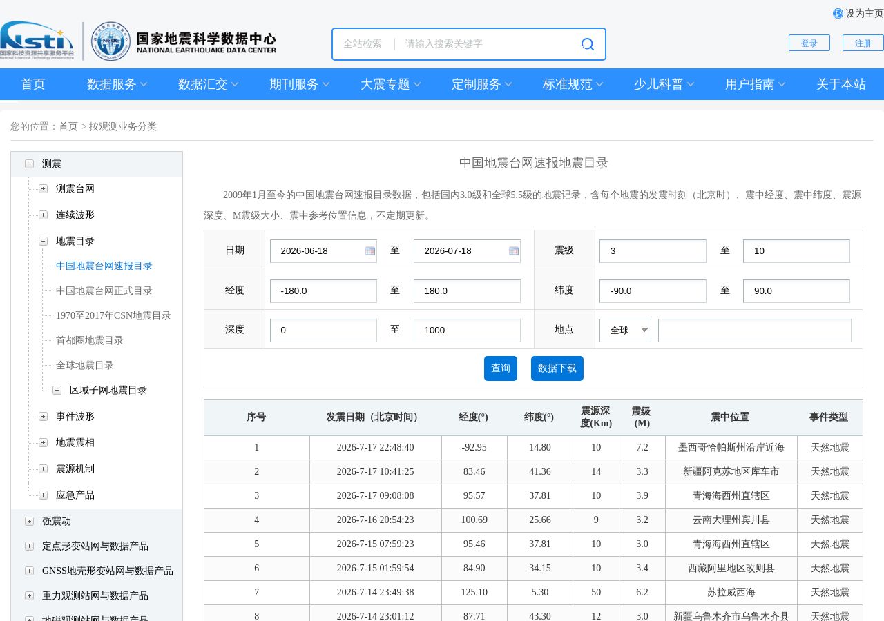The width and height of the screenshot is (884, 621).
Task: Open the 少儿科普 menu
Action: 664,84
